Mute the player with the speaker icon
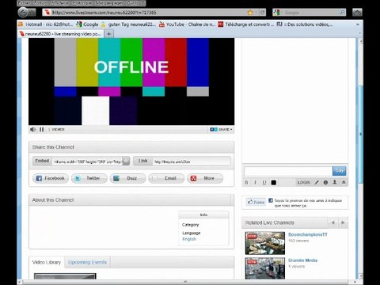Screen dimensions: 380x285 [x=32, y=129]
